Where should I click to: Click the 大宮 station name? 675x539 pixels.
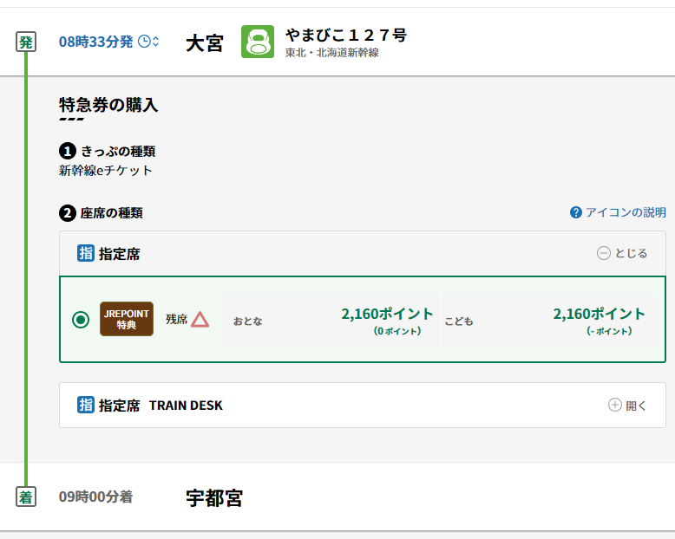click(205, 43)
